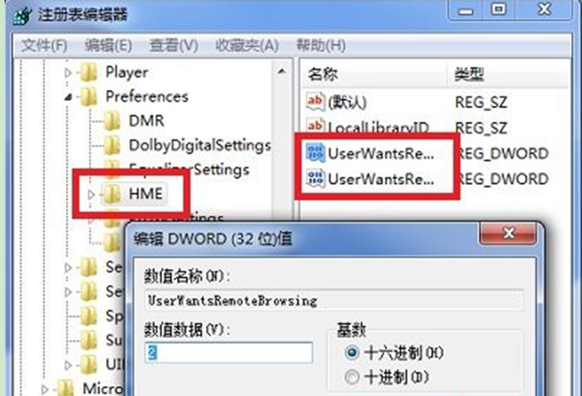Select the 十六进制 hexadecimal radio button
Viewport: 582px width, 396px height.
coord(352,352)
